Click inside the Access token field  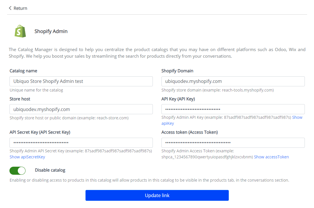(233, 143)
